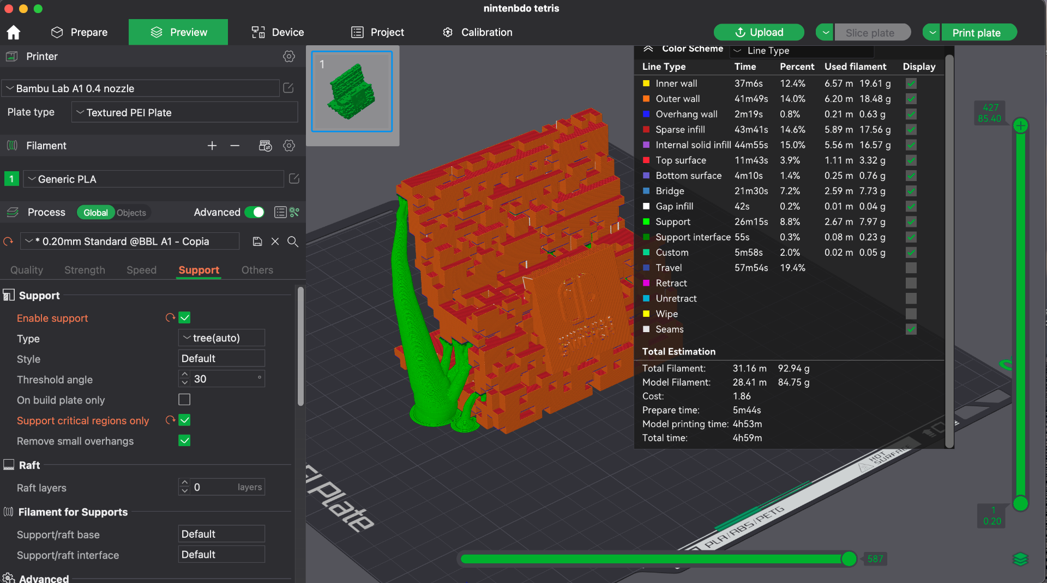
Task: Edit the Generic PLA filament preset
Action: [x=294, y=179]
